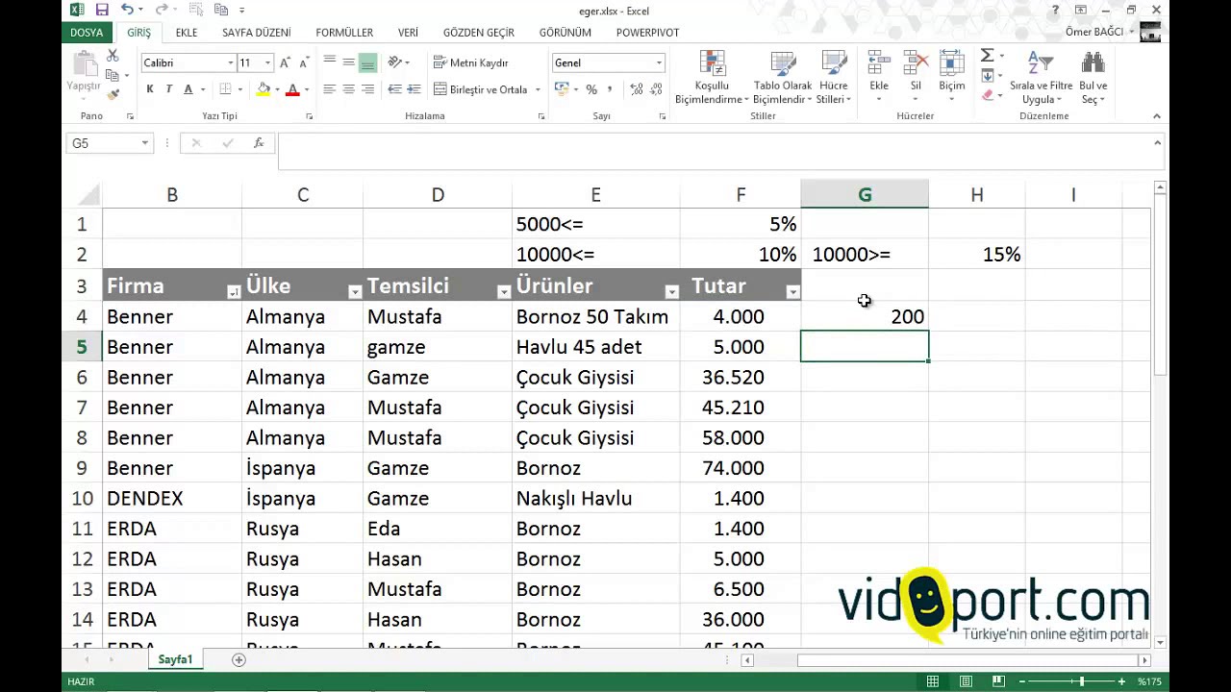Open Ülke column filter dropdown
The height and width of the screenshot is (692, 1231).
(x=354, y=292)
